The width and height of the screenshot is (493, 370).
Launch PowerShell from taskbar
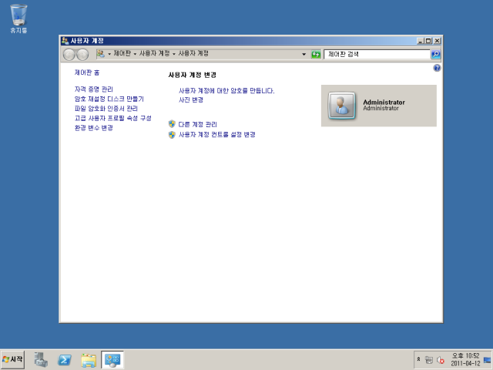pos(65,360)
